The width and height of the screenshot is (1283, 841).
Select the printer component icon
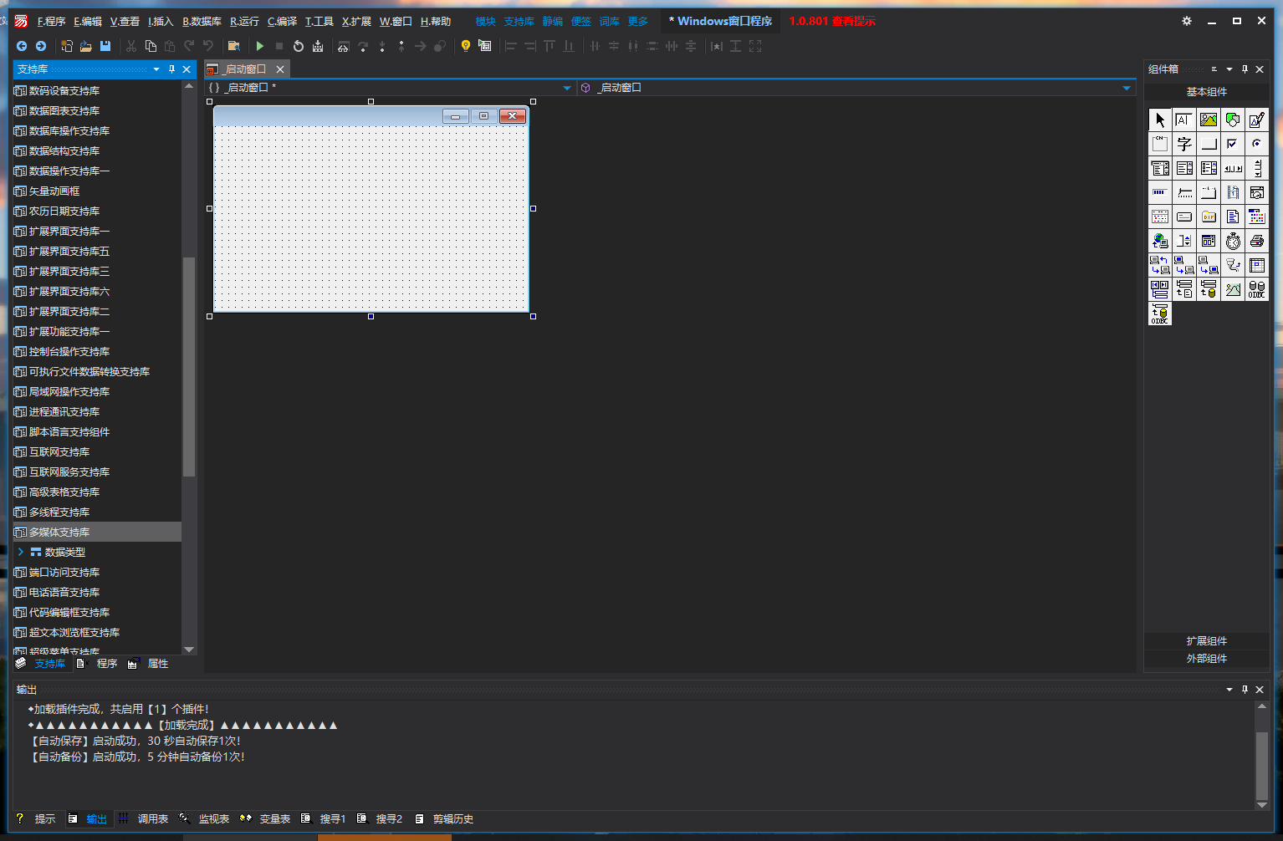point(1257,241)
